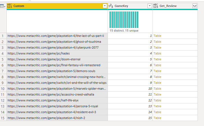Open Table link for demons-souls row
Screen dimensions: 204x126
(x=157, y=71)
